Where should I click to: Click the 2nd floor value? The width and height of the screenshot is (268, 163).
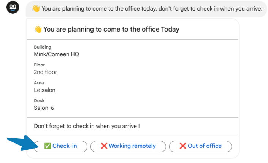pos(45,72)
